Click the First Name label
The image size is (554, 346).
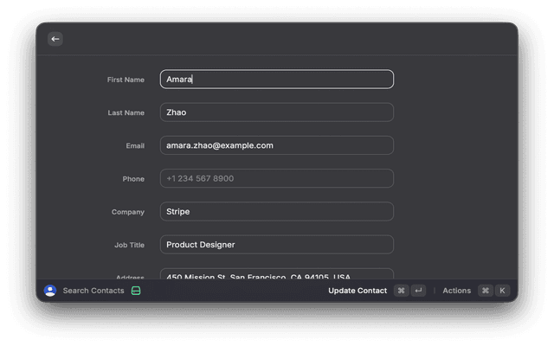[126, 80]
